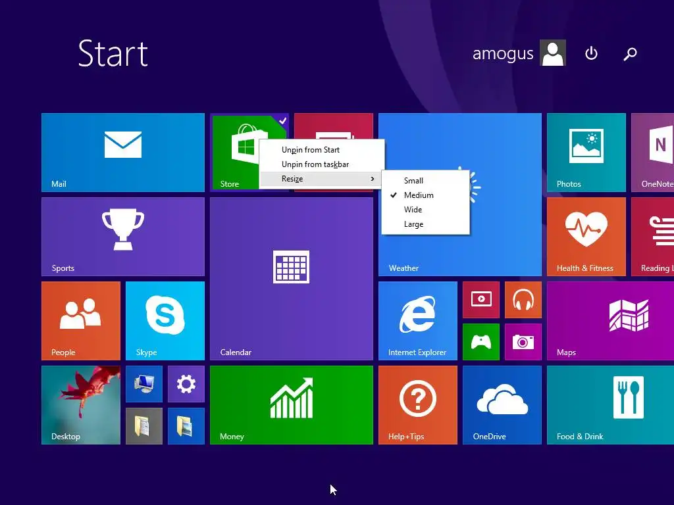Open the amogus user account picture
Image resolution: width=674 pixels, height=505 pixels.
553,53
